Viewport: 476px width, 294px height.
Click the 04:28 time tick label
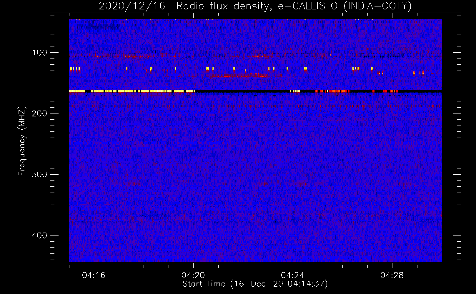392,275
